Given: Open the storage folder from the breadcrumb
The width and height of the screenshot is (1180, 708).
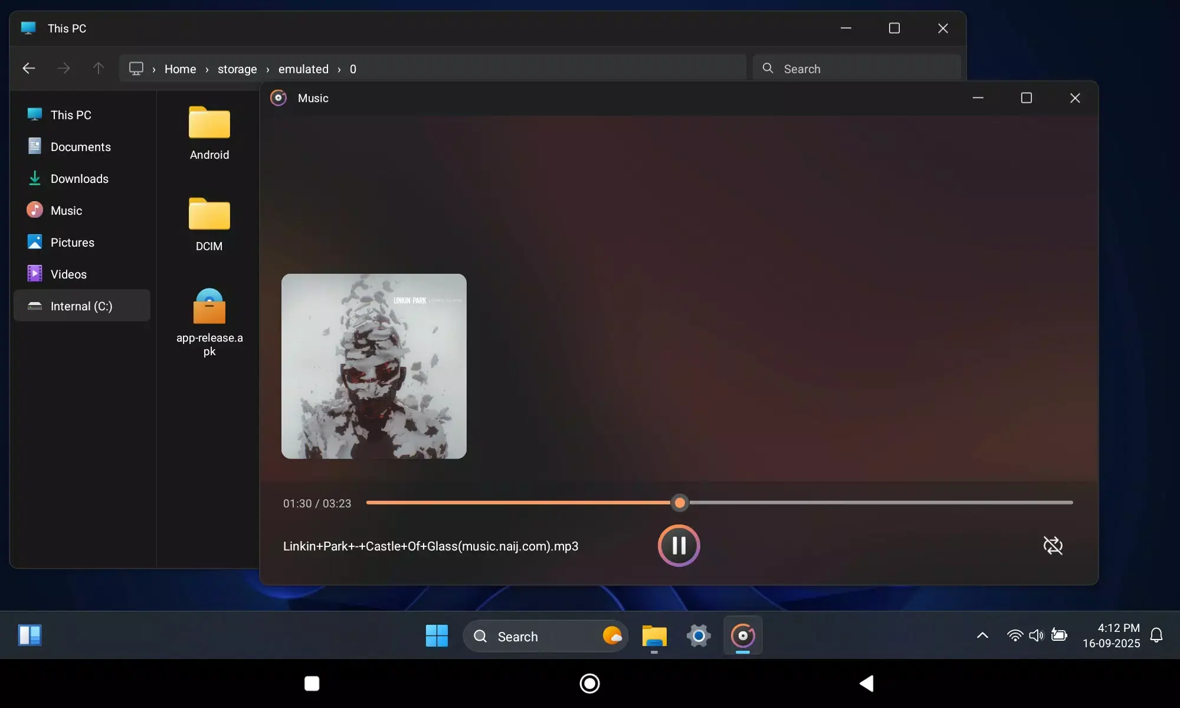Looking at the screenshot, I should 238,69.
